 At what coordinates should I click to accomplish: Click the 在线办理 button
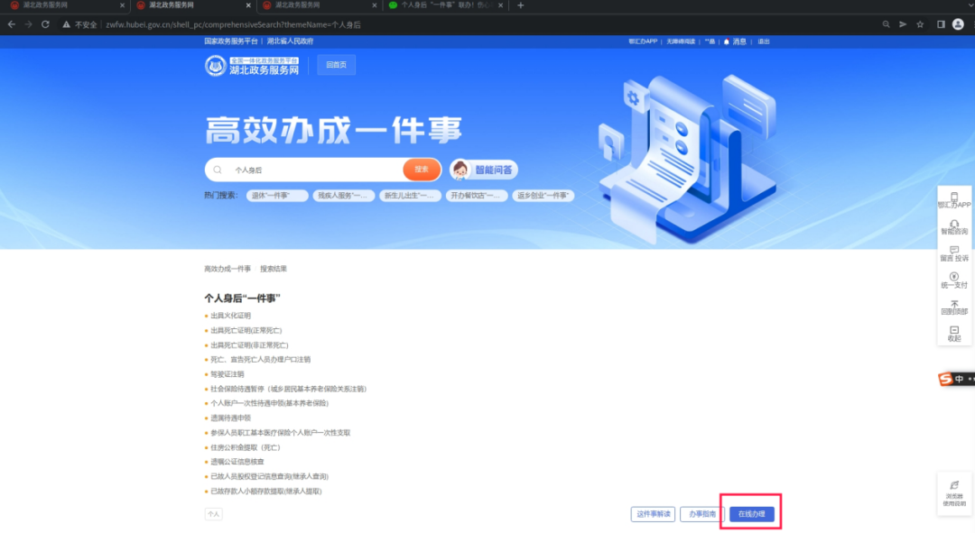(750, 512)
